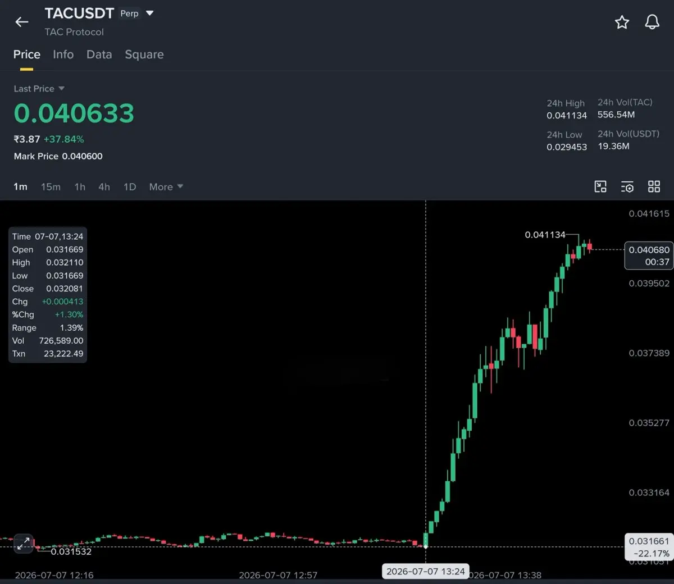The image size is (674, 584).
Task: Open the More timeframes dropdown
Action: 166,187
